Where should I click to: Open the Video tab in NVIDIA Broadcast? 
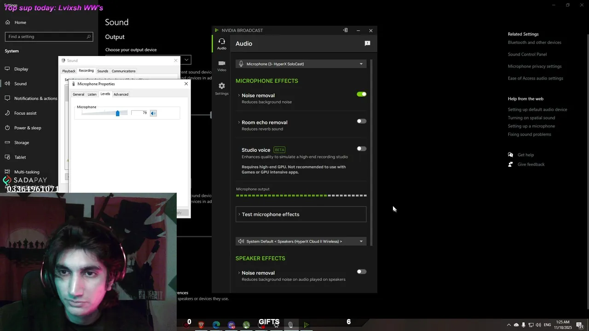(x=221, y=66)
